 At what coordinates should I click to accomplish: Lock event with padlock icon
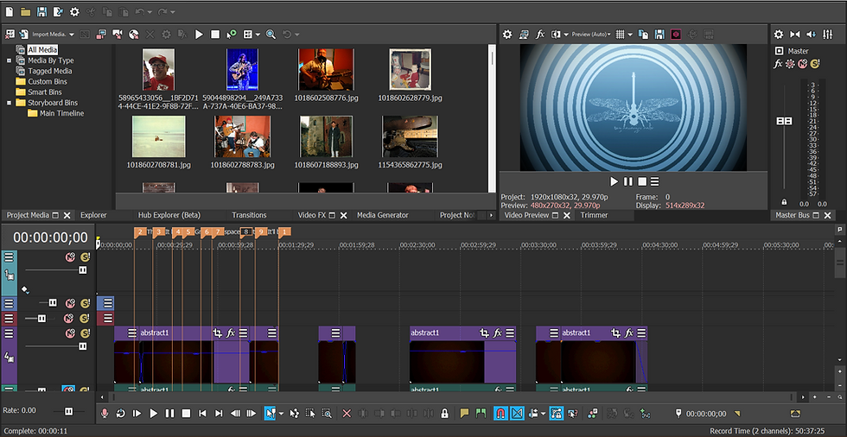[x=444, y=414]
